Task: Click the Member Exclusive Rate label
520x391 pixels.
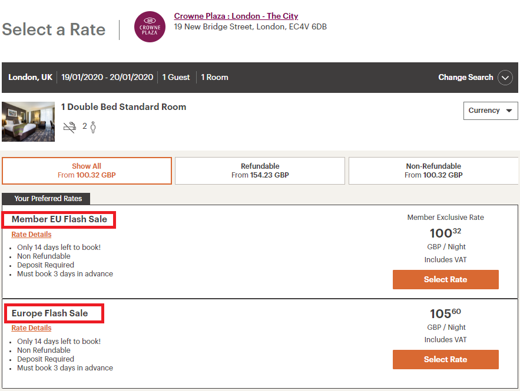Action: point(445,218)
